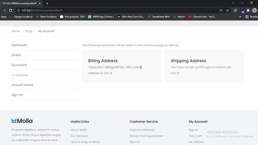258x145 pixels.
Task: Select Adresses in account sidebar
Action: click(20, 75)
